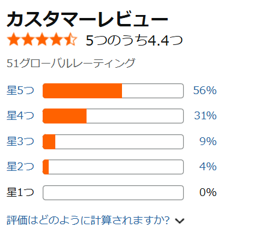Click the 31% percentage link
This screenshot has width=253, height=244.
[x=206, y=116]
